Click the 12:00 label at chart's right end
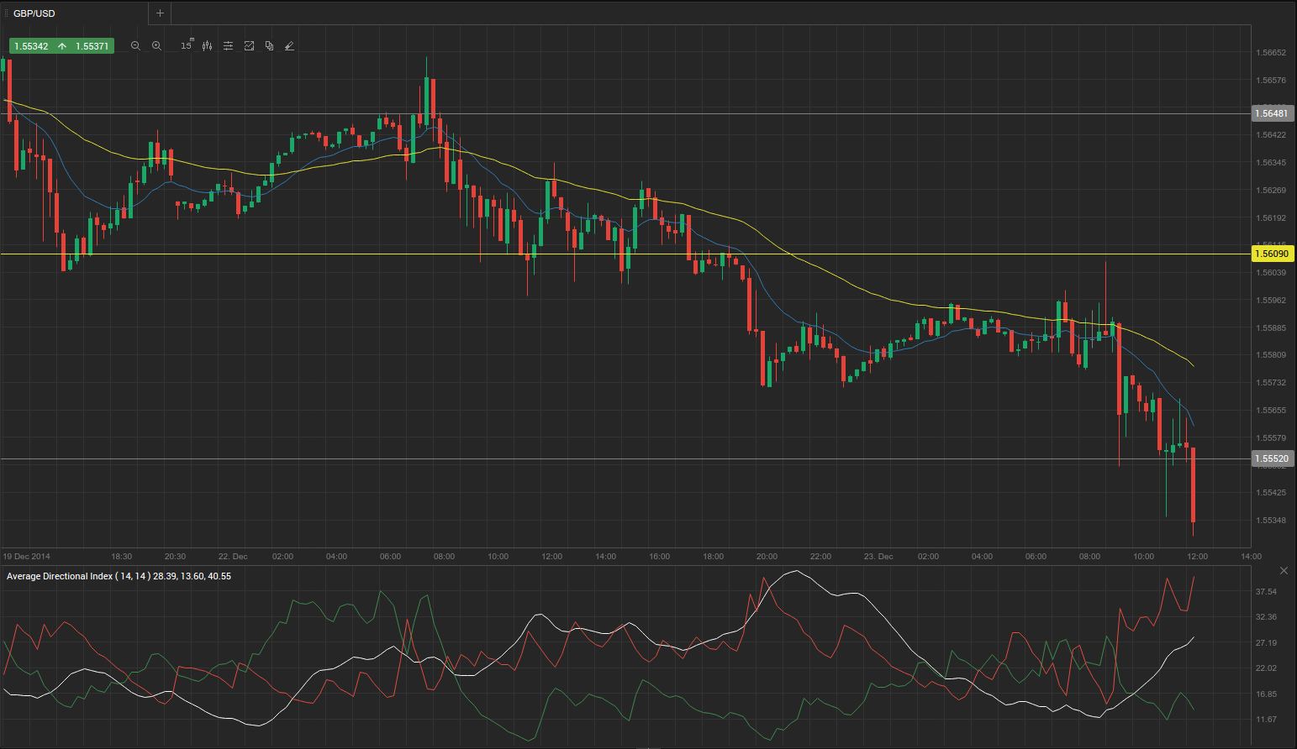The height and width of the screenshot is (749, 1297). point(1197,556)
